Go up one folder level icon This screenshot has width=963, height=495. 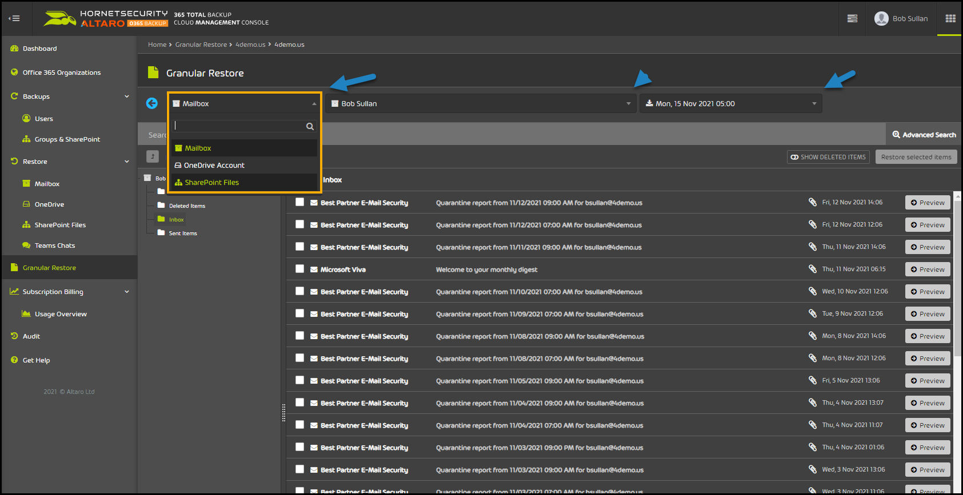click(153, 156)
